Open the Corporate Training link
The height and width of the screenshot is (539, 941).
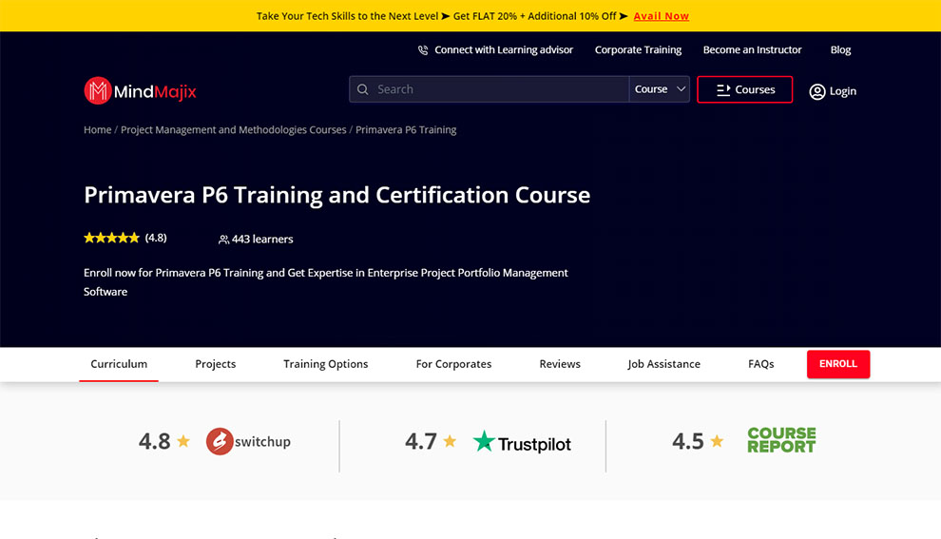[x=638, y=49]
